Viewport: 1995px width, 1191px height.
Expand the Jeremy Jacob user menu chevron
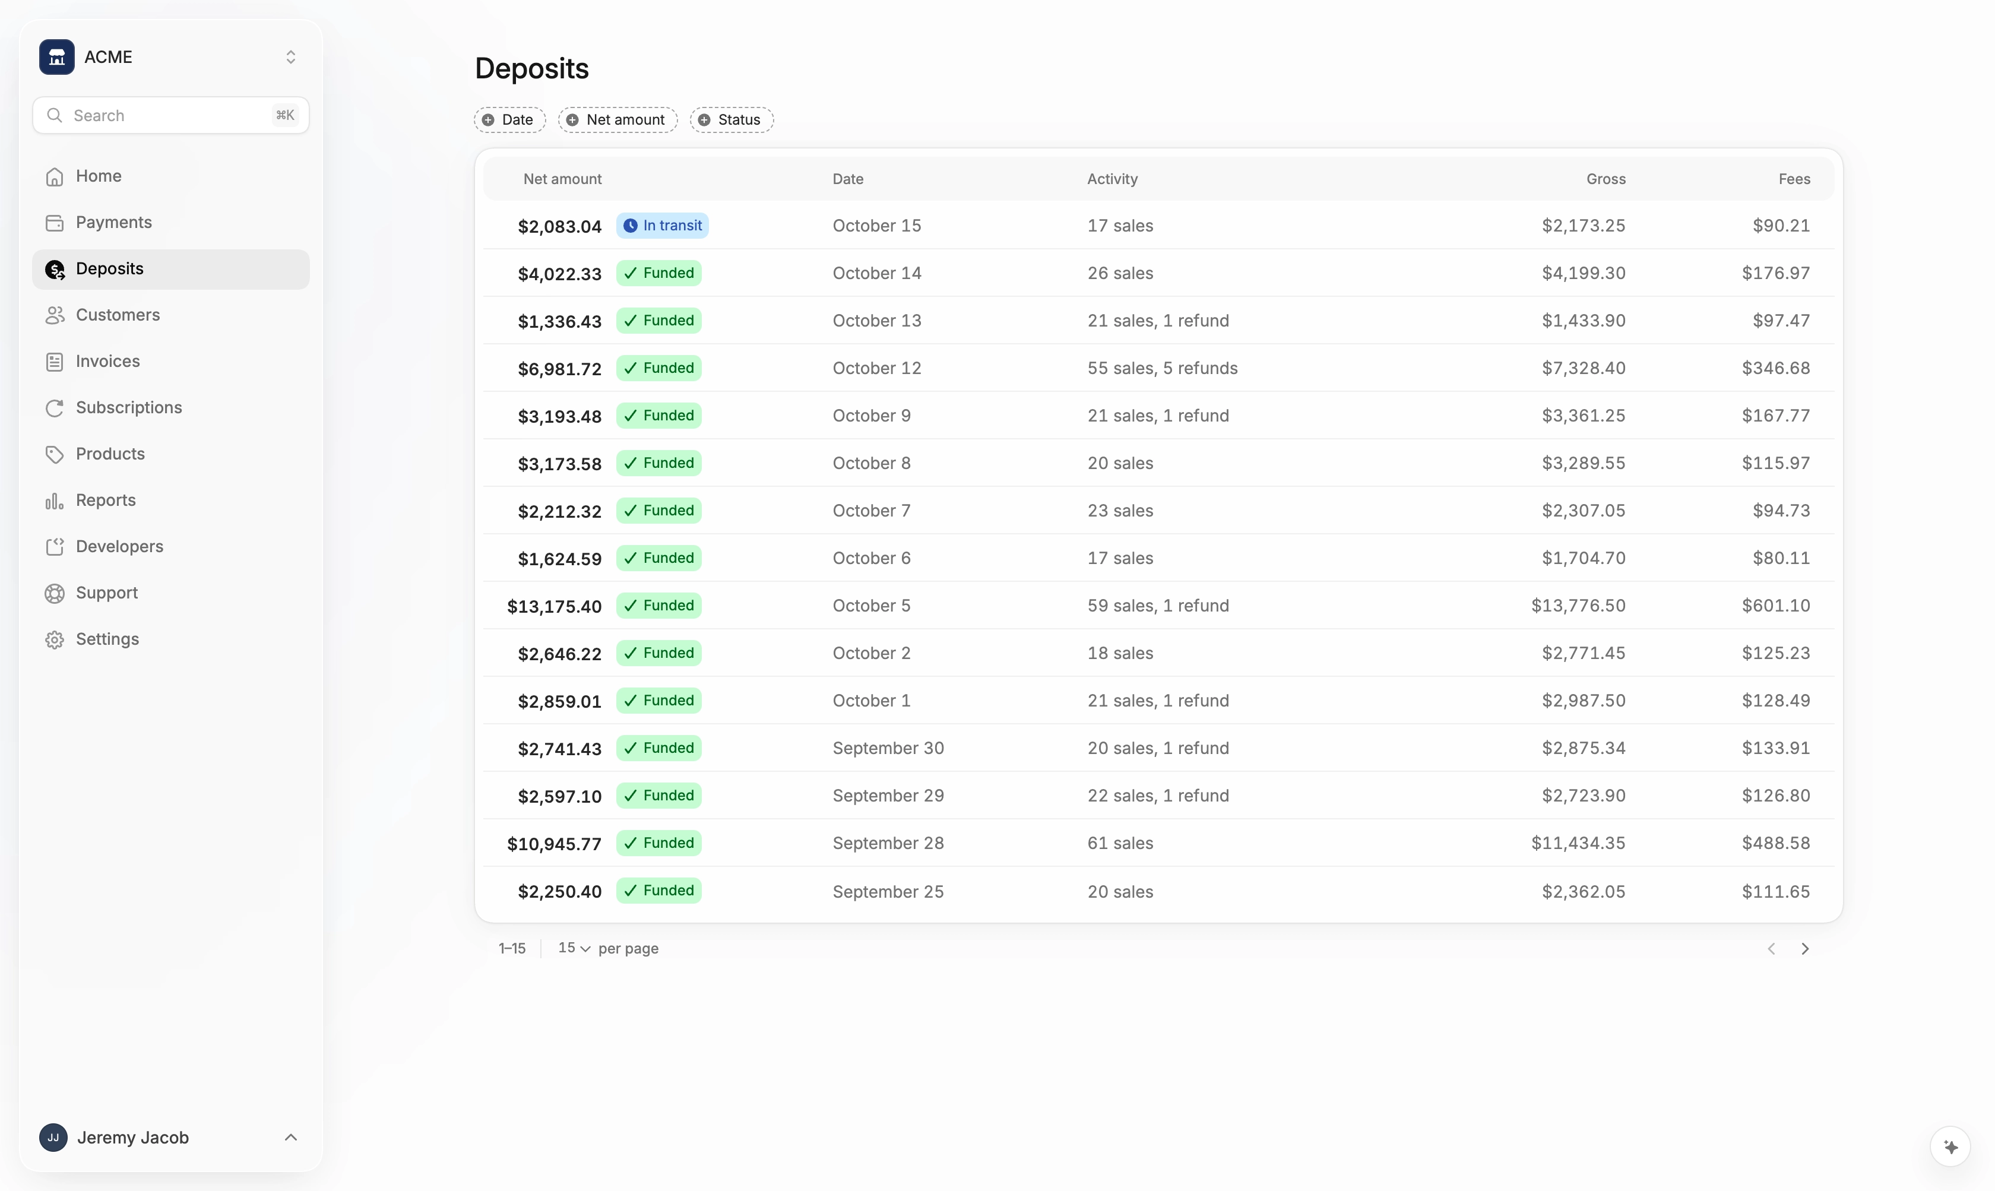(290, 1137)
